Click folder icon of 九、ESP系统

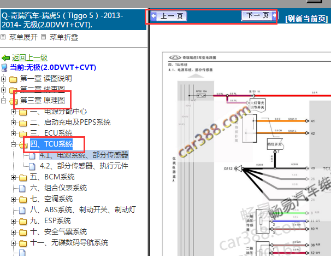[x=23, y=222]
